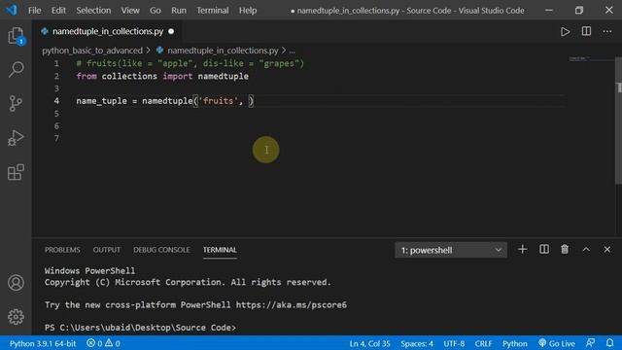
Task: Restore down the VS Code window
Action: click(579, 11)
